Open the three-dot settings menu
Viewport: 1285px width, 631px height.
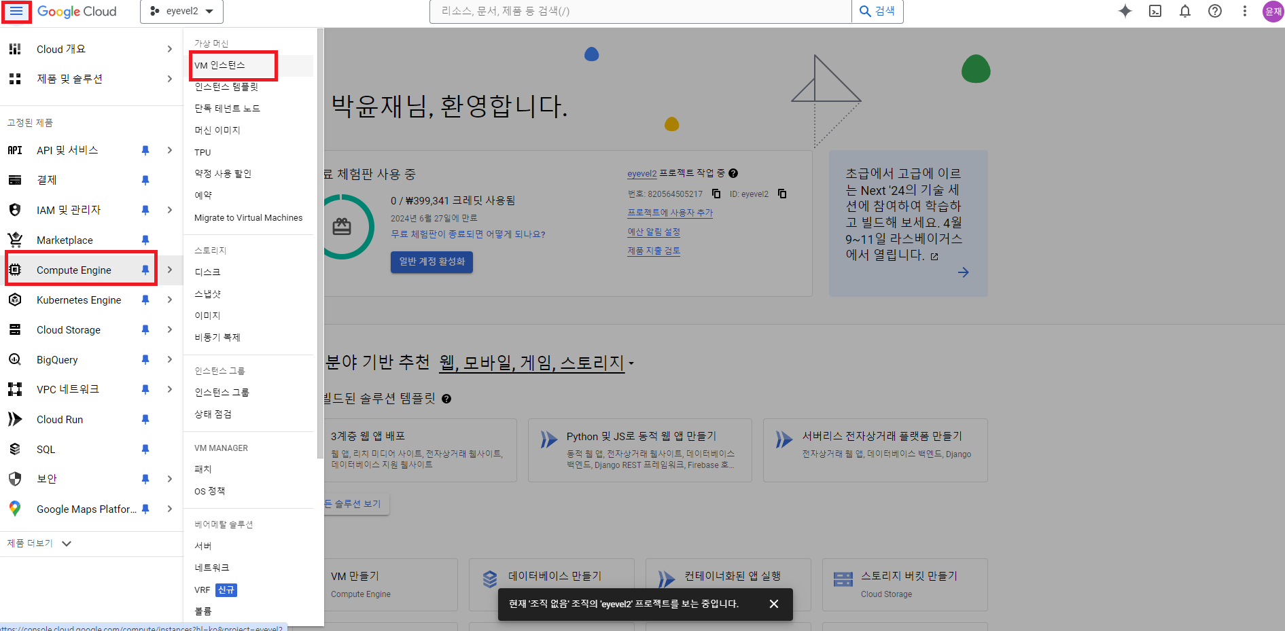pyautogui.click(x=1245, y=11)
